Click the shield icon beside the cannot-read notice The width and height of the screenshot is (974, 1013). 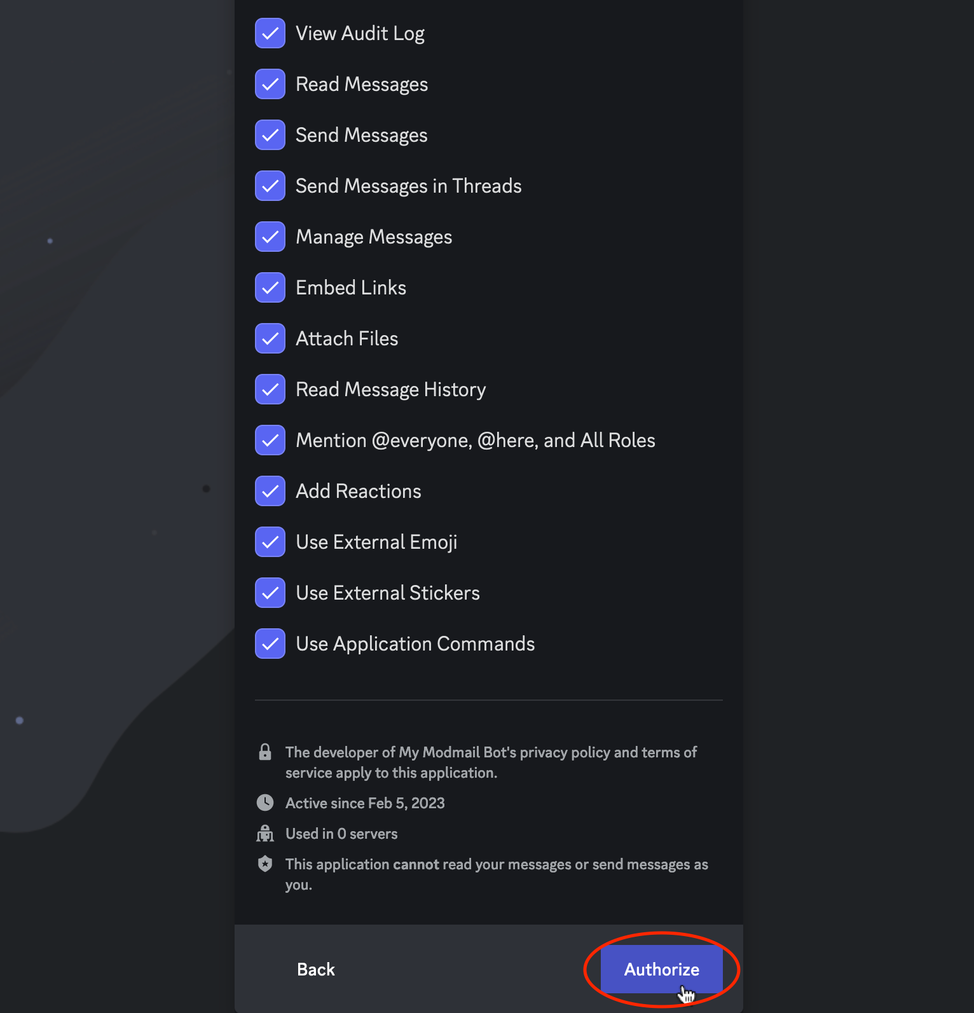tap(266, 864)
